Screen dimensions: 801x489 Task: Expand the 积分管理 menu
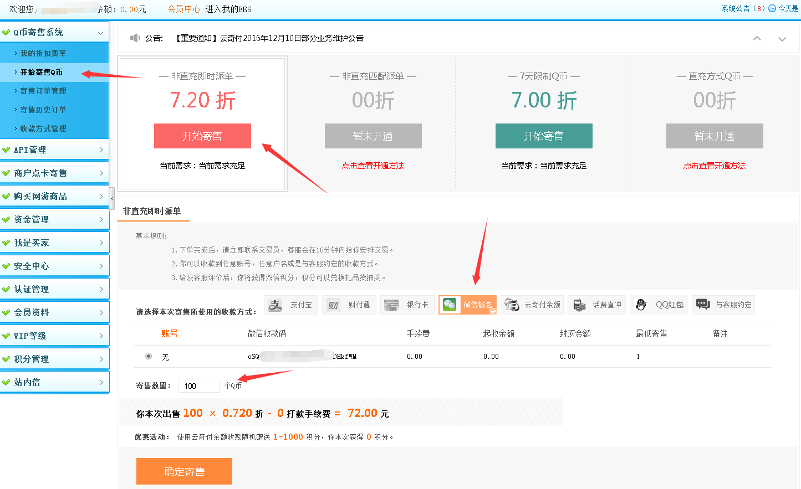[101, 359]
